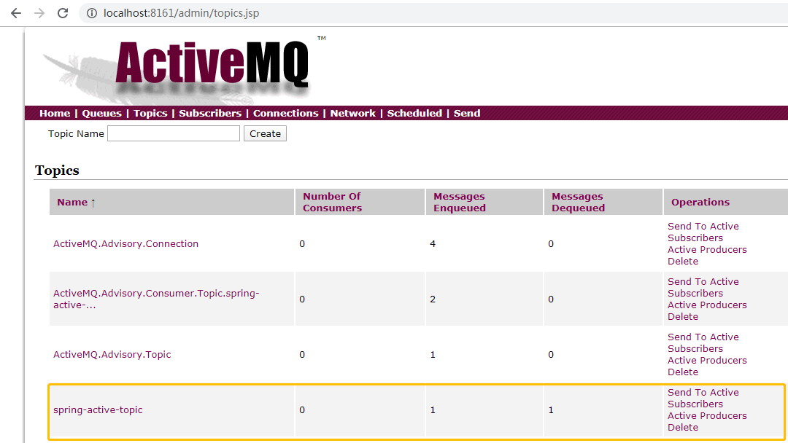Click the Operations column header
788x443 pixels.
[700, 202]
